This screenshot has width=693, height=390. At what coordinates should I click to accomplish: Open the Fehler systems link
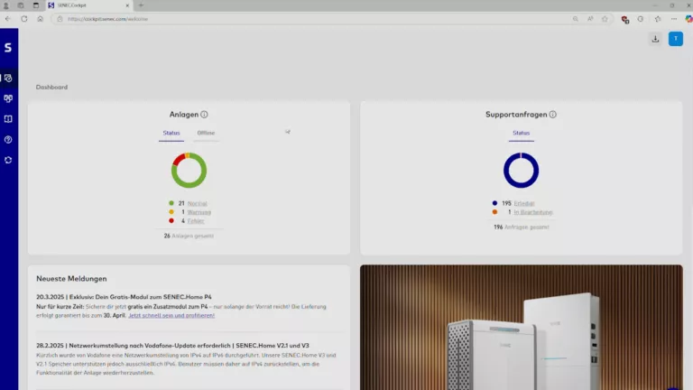coord(196,221)
